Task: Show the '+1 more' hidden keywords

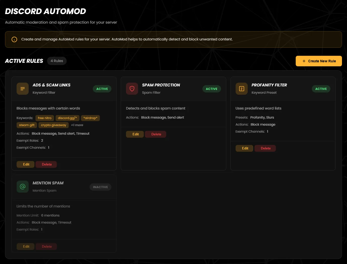Action: pos(77,125)
